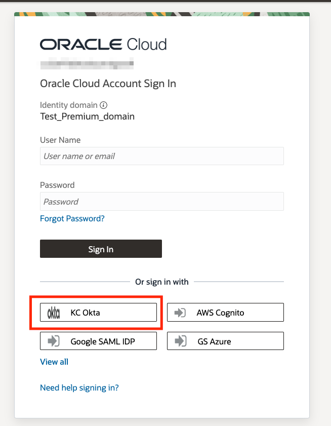This screenshot has height=426, width=331.
Task: Click the Oracle Cloud logo
Action: coord(103,44)
